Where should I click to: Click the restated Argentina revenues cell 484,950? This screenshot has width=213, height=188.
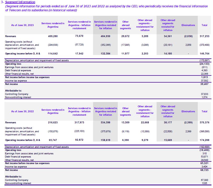coord(105,36)
